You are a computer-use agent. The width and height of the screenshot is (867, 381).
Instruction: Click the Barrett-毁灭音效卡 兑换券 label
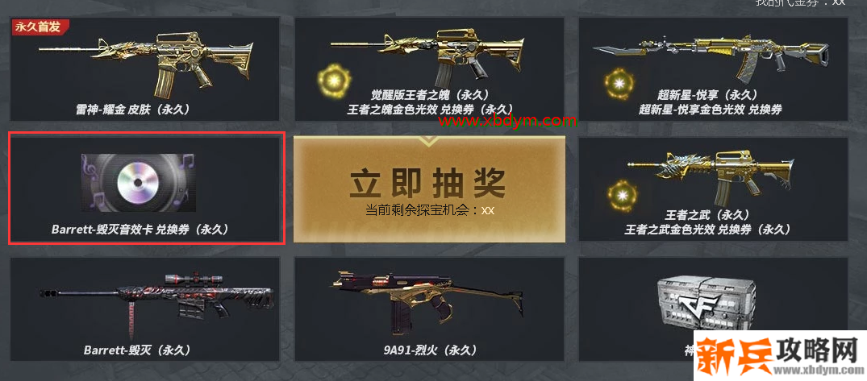tap(140, 229)
